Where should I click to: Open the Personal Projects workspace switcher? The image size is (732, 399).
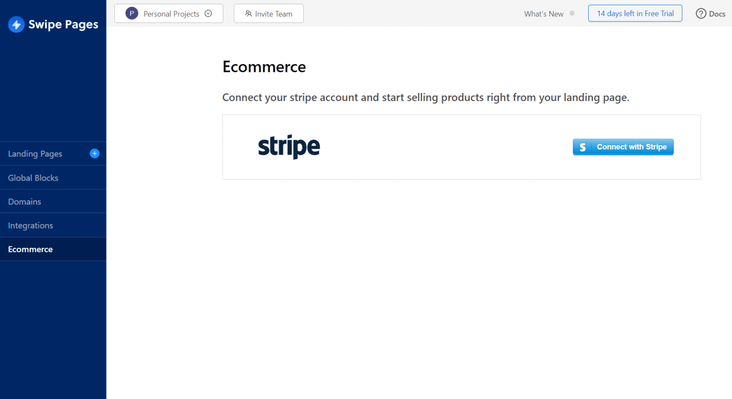click(x=168, y=13)
